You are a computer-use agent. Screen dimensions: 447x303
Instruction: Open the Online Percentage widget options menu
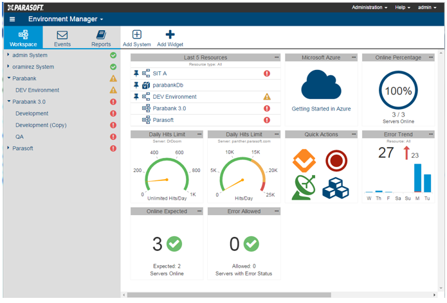click(431, 57)
